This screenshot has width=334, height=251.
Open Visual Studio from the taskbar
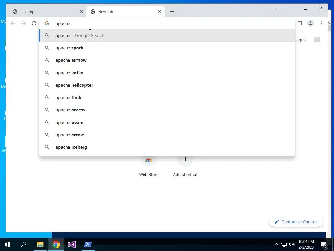pyautogui.click(x=72, y=244)
